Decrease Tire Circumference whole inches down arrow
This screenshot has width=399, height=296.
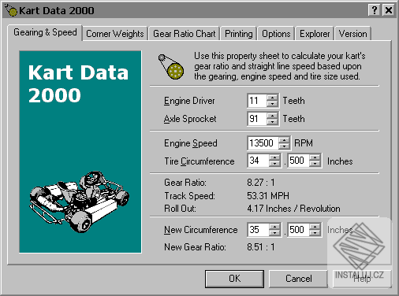pyautogui.click(x=274, y=164)
